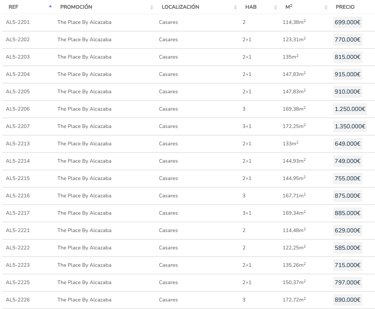Click the 699.000€ price button
The width and height of the screenshot is (375, 309).
click(348, 22)
